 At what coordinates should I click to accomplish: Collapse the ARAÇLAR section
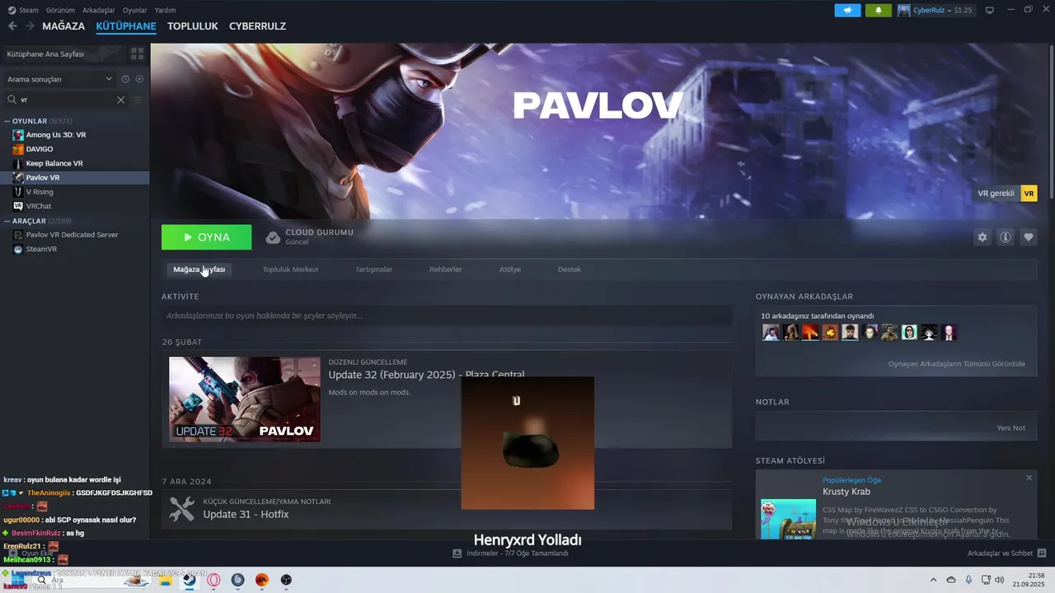click(x=7, y=221)
